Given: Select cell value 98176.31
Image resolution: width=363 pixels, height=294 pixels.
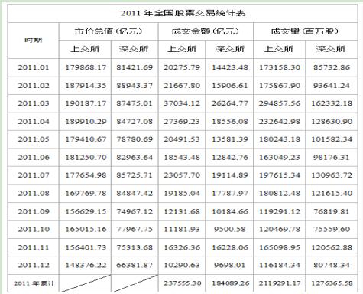Looking at the screenshot, I should tap(332, 158).
